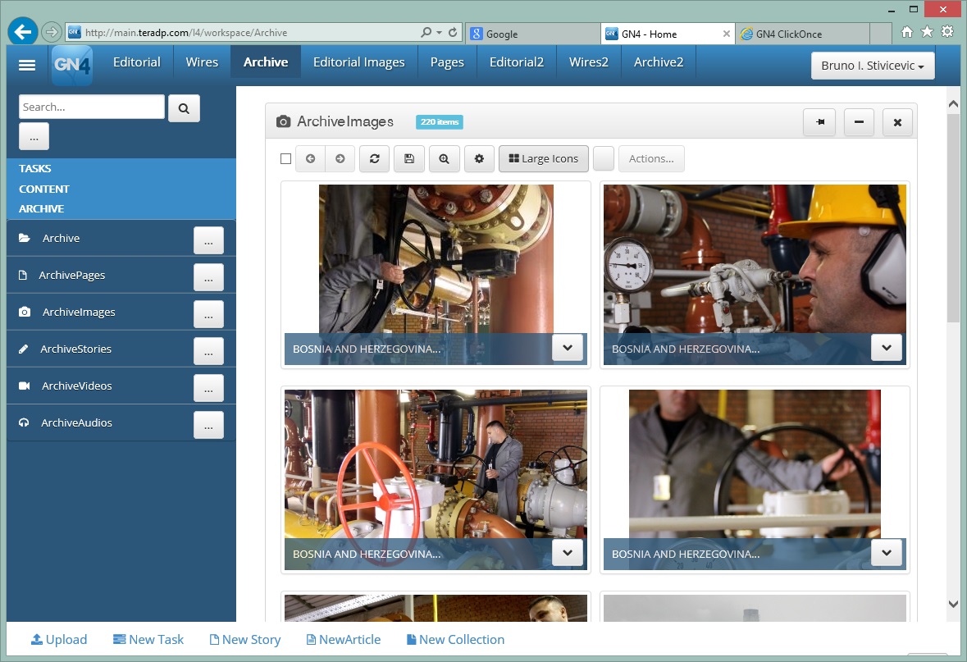The width and height of the screenshot is (967, 662).
Task: Click the Upload link
Action: pyautogui.click(x=59, y=640)
